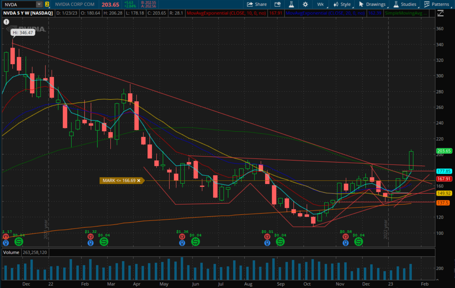Click the EMA value 162.39 in header
Viewport: 455px width, 288px height.
[x=374, y=13]
